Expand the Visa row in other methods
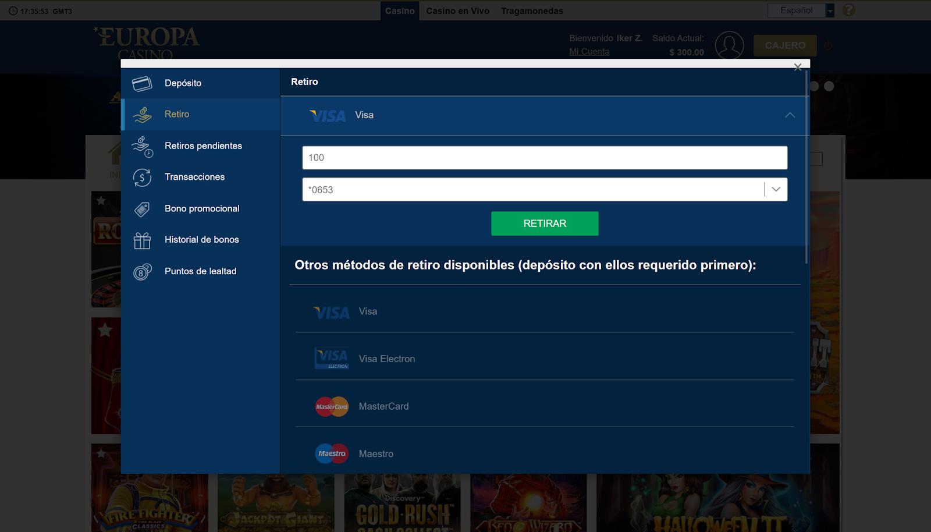 pos(545,311)
